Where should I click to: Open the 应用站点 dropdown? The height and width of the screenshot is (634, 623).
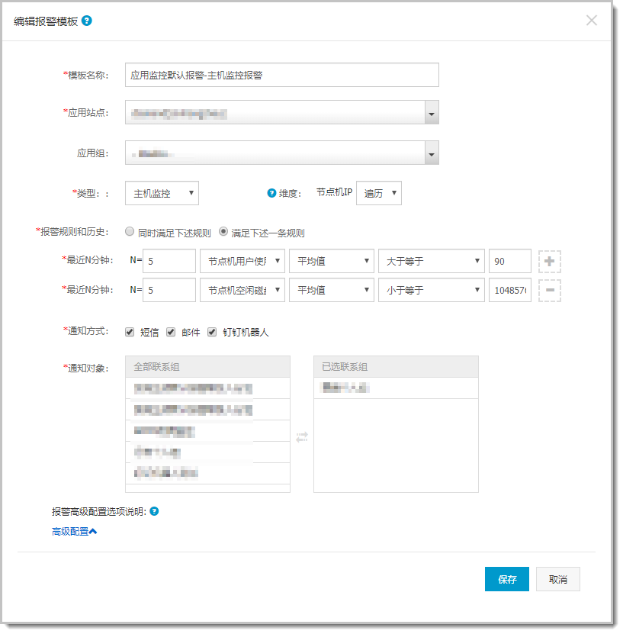click(x=282, y=112)
